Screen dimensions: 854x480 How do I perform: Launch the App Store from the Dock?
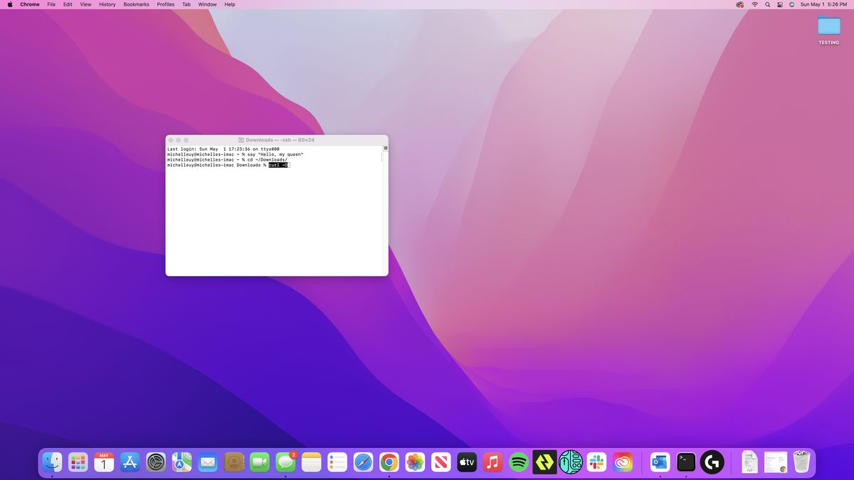pos(130,462)
